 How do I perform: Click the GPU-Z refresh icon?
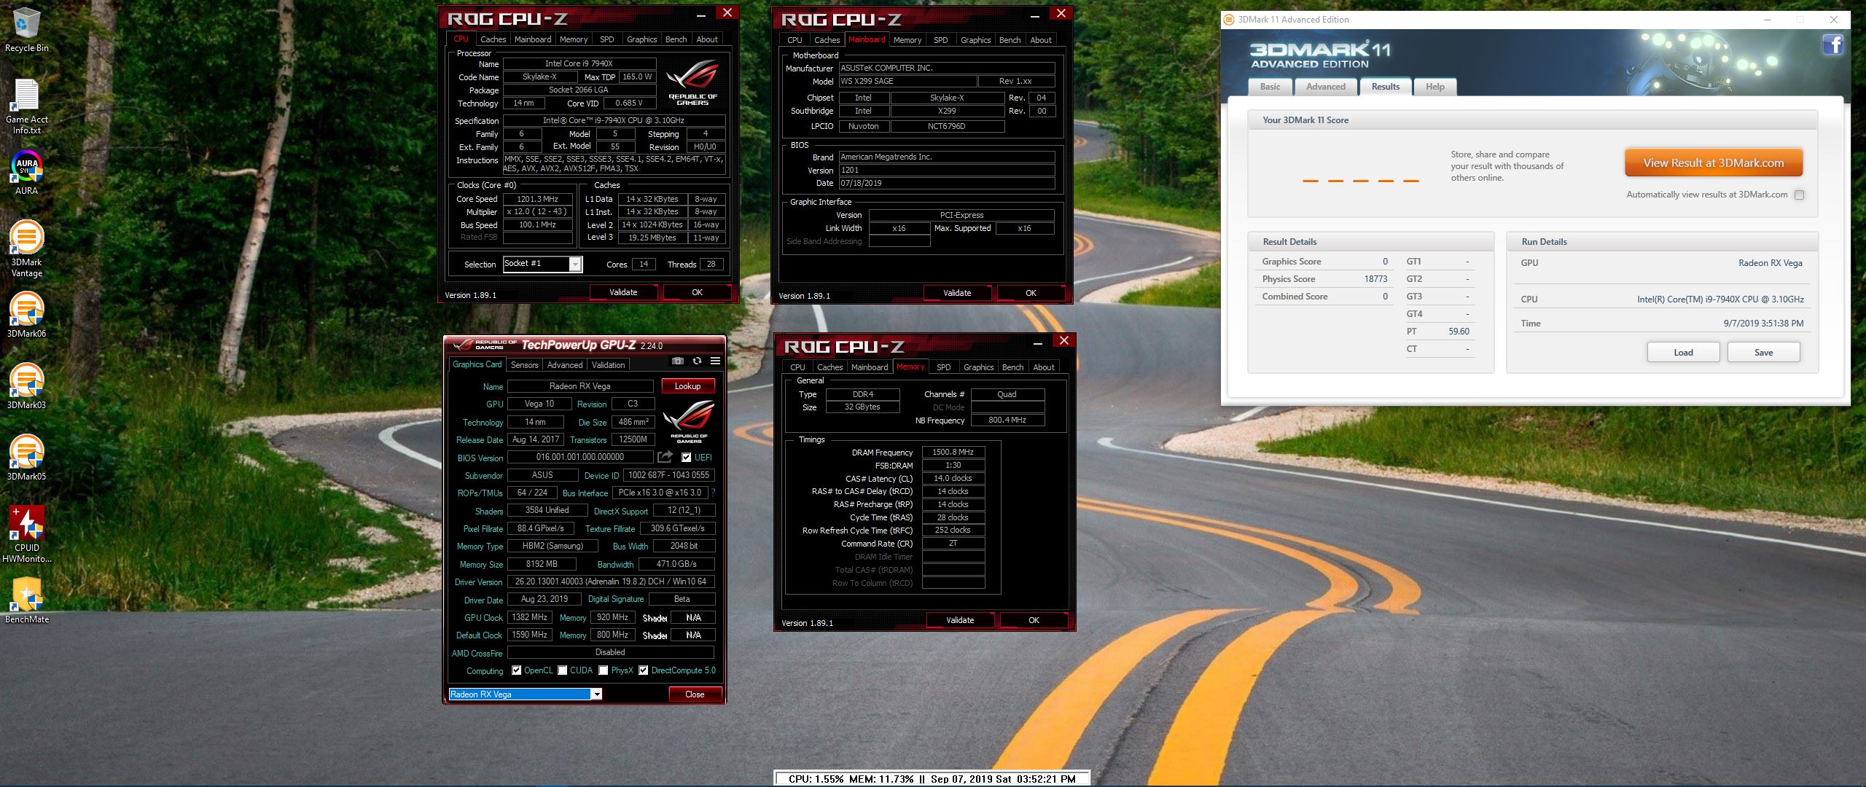point(697,361)
